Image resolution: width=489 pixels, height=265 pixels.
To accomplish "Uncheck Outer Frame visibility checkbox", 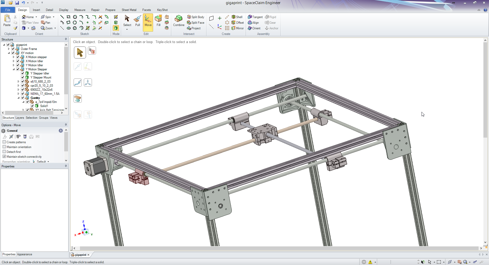I will tap(13, 49).
